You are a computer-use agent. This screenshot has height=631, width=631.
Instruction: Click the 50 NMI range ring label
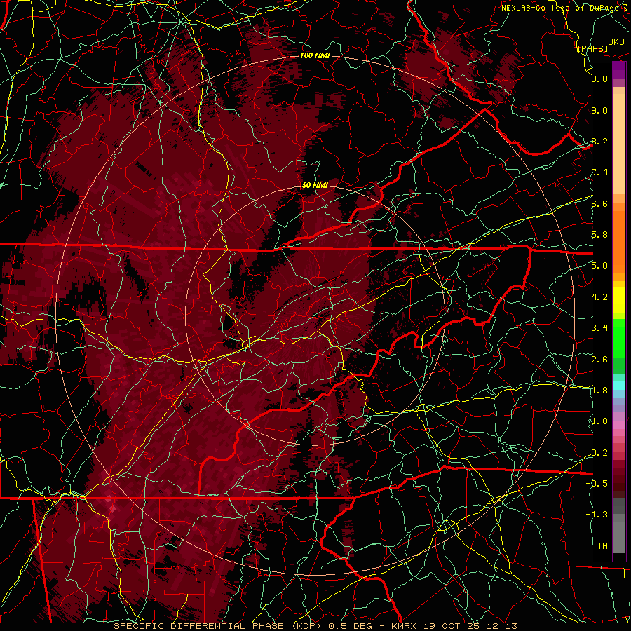(315, 185)
